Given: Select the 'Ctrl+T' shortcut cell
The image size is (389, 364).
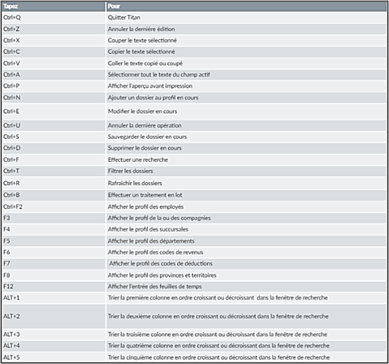Looking at the screenshot, I should [x=53, y=171].
